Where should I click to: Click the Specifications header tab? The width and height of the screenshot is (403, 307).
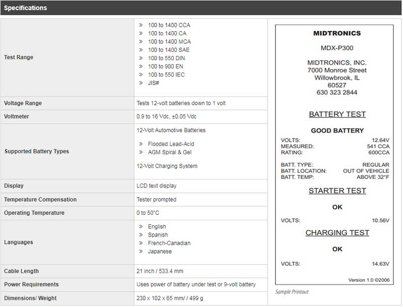point(26,8)
